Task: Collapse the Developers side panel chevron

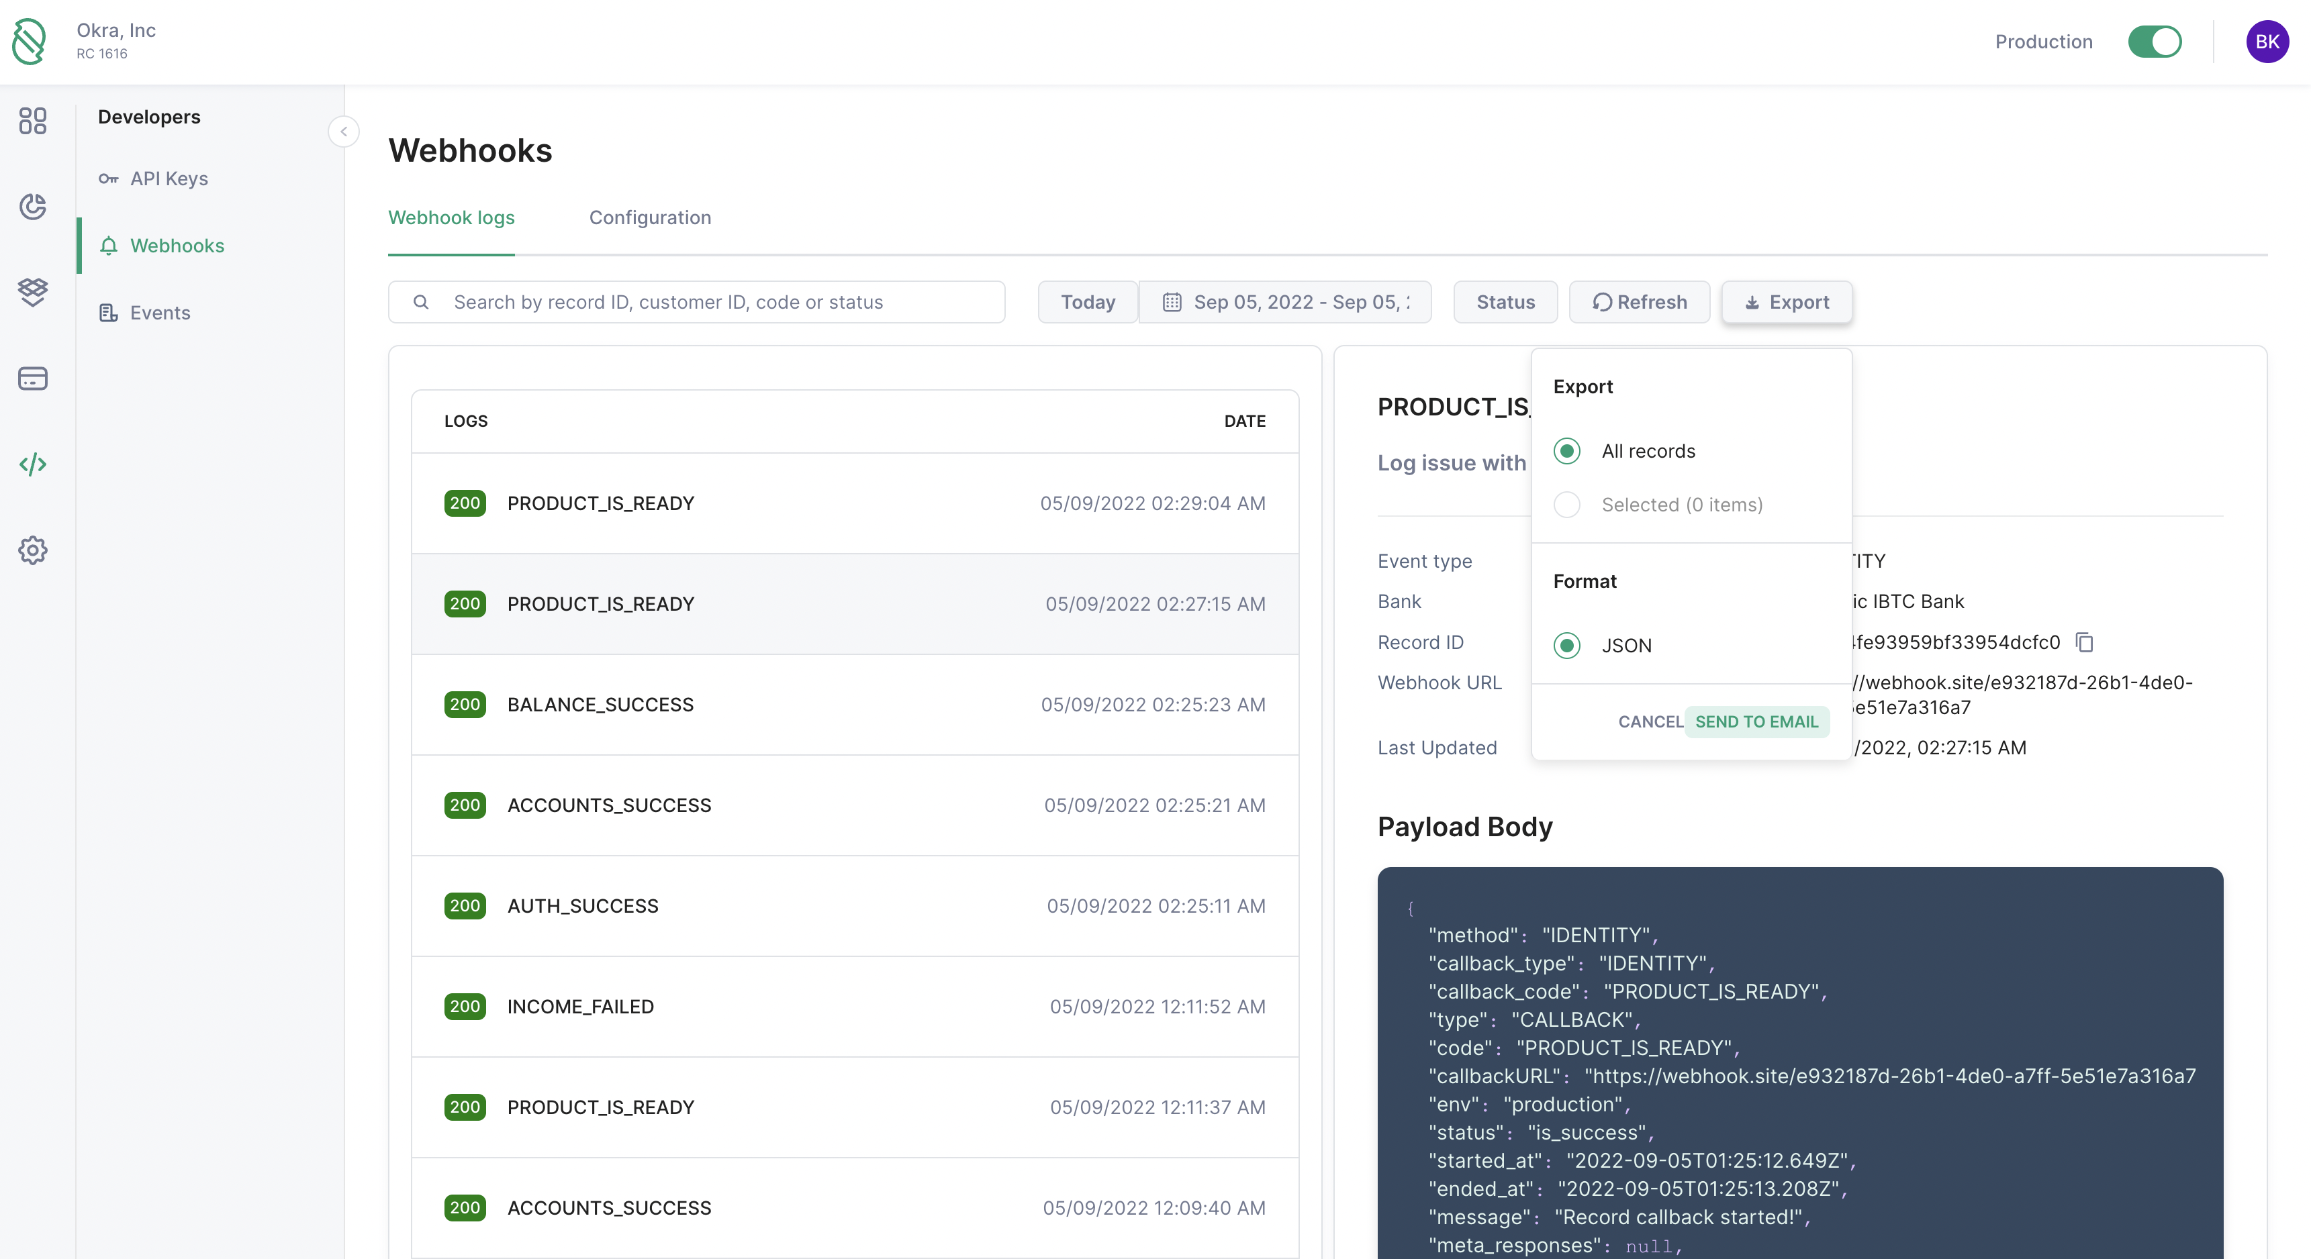Action: [x=344, y=132]
